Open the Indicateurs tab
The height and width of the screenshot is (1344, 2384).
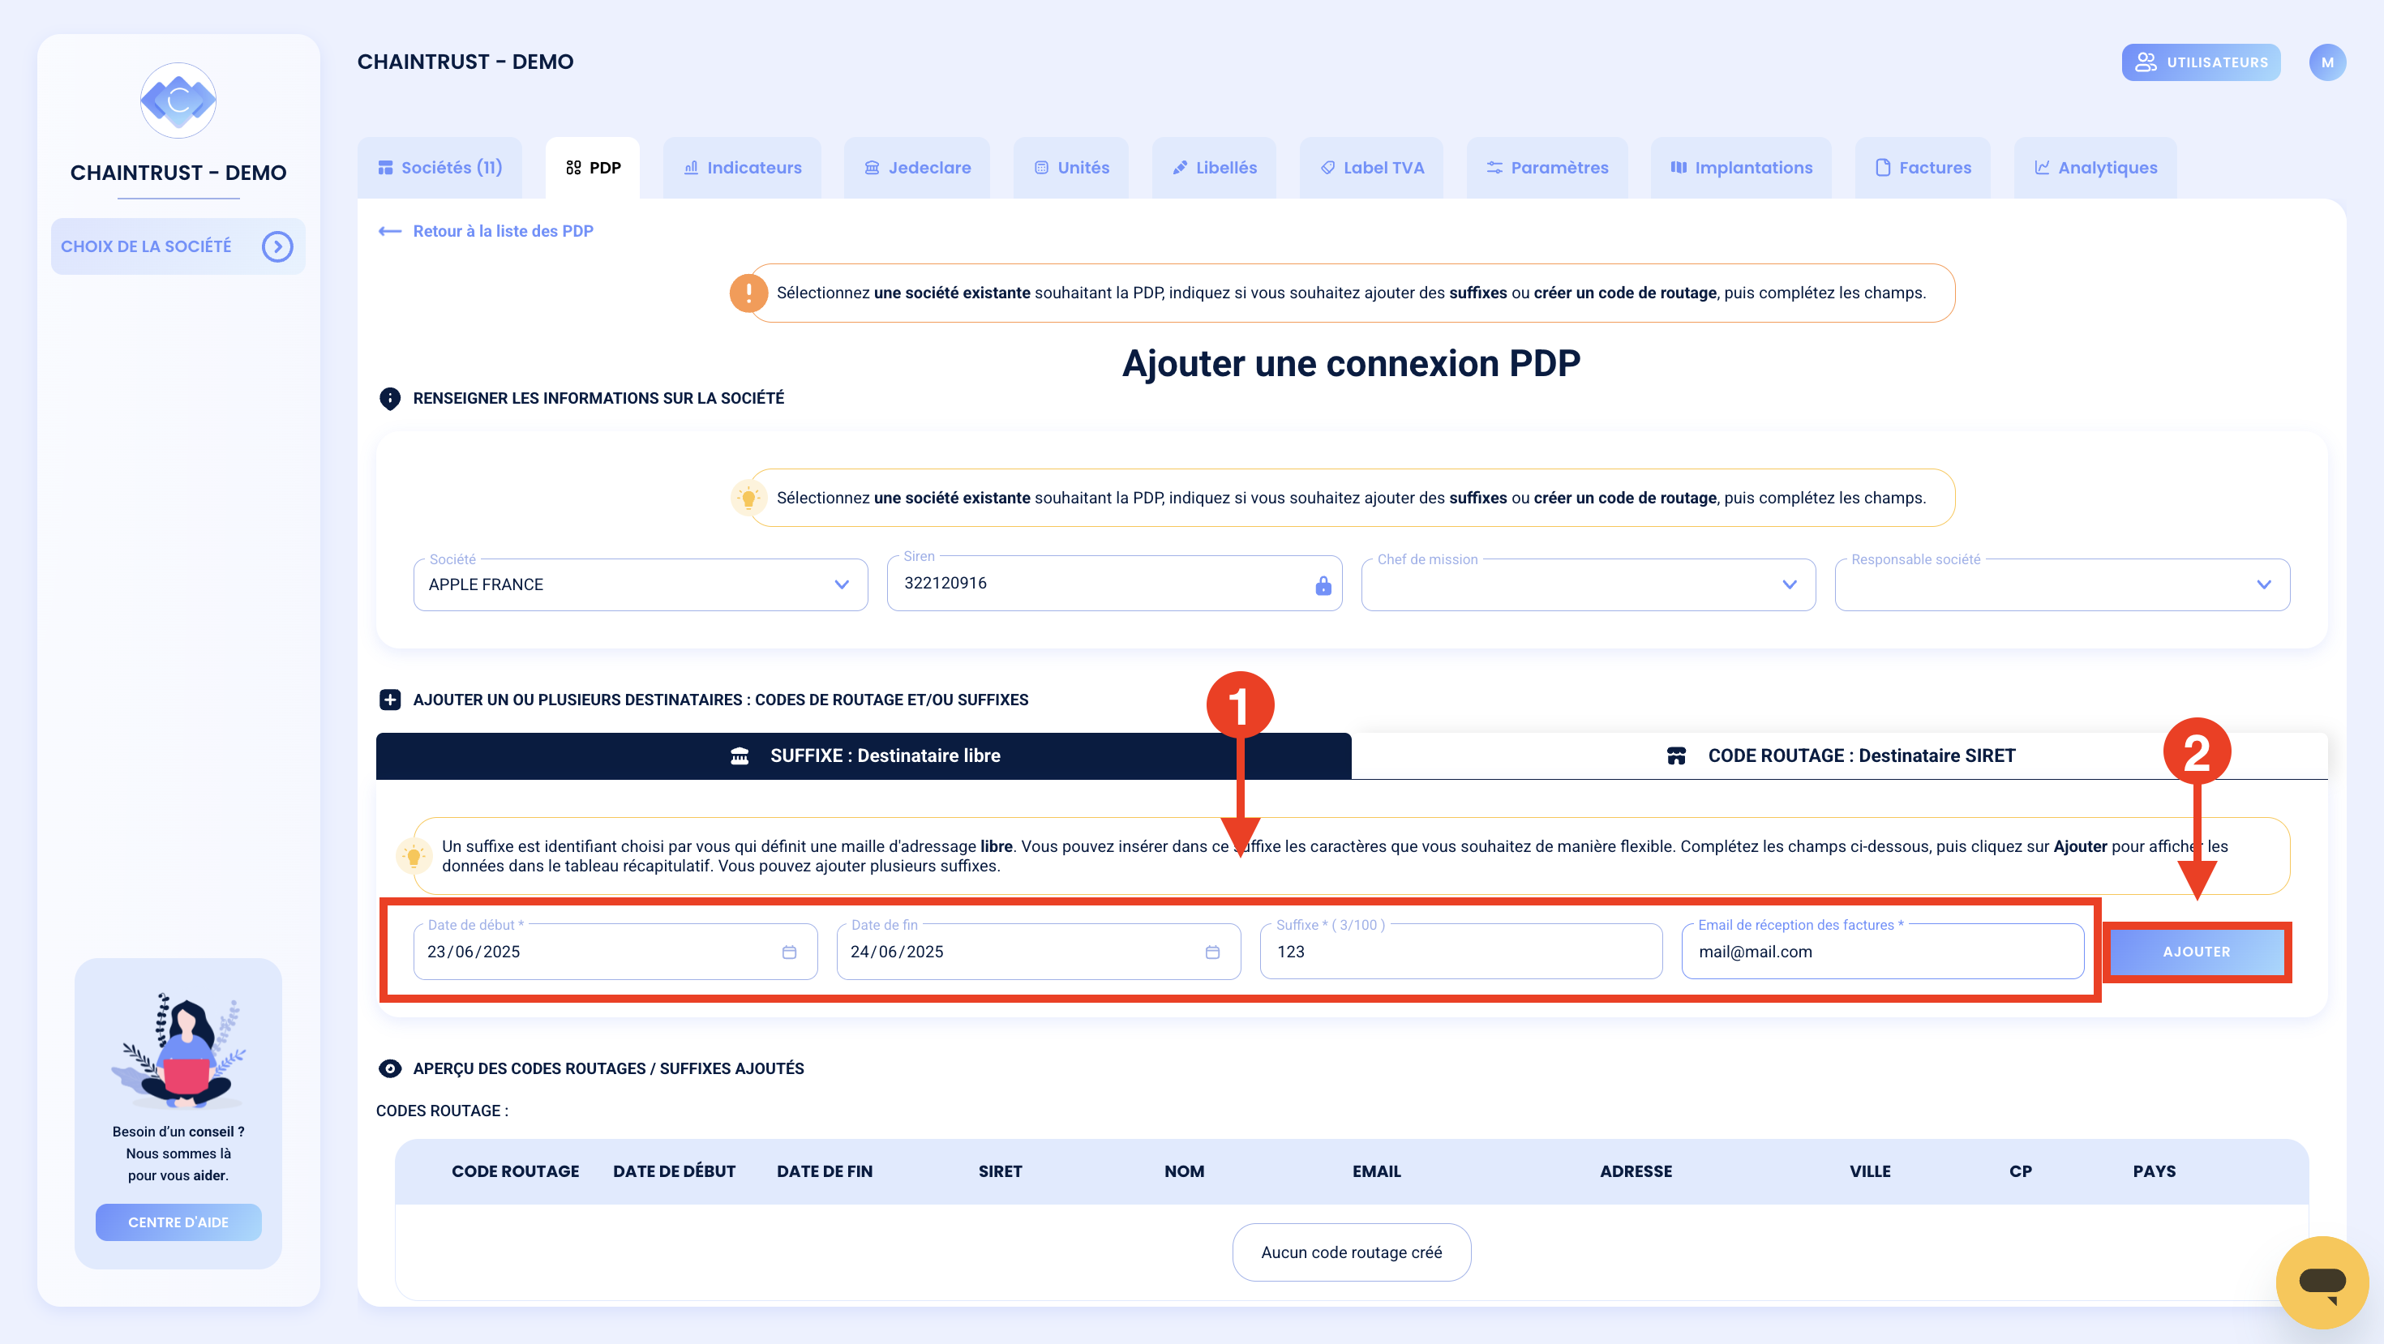pyautogui.click(x=742, y=168)
